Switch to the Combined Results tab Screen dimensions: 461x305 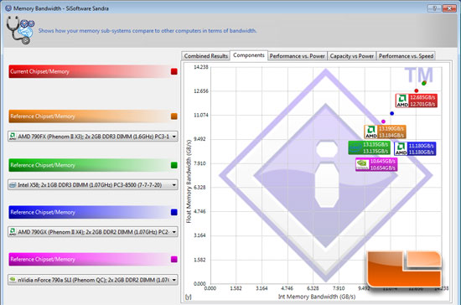coord(206,56)
